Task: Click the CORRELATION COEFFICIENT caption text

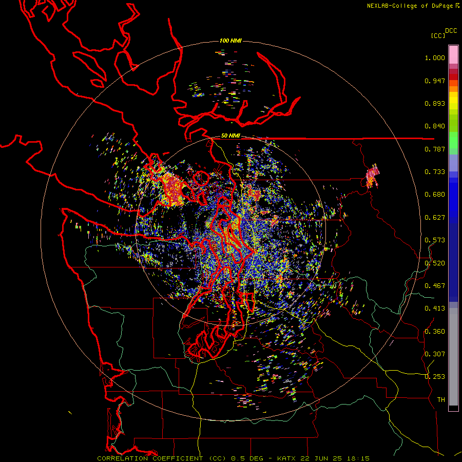Action: [x=150, y=458]
